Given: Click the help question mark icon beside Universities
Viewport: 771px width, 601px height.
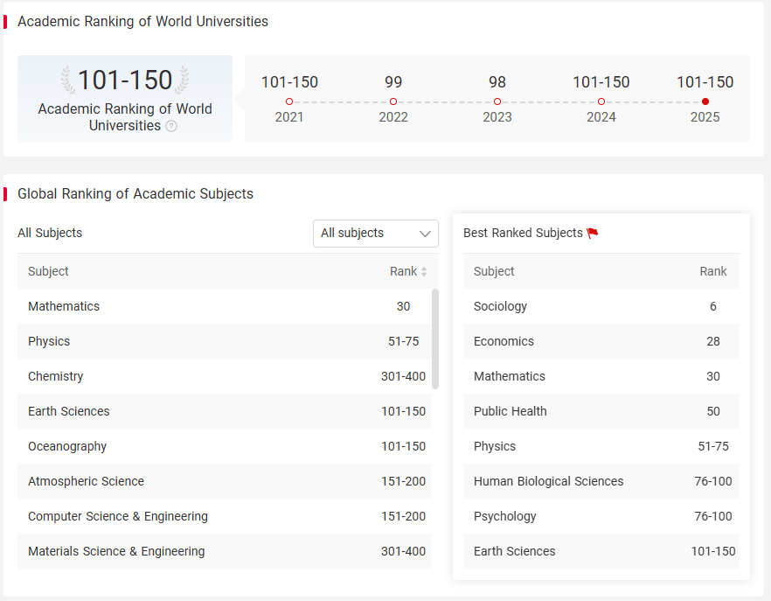Looking at the screenshot, I should 171,127.
